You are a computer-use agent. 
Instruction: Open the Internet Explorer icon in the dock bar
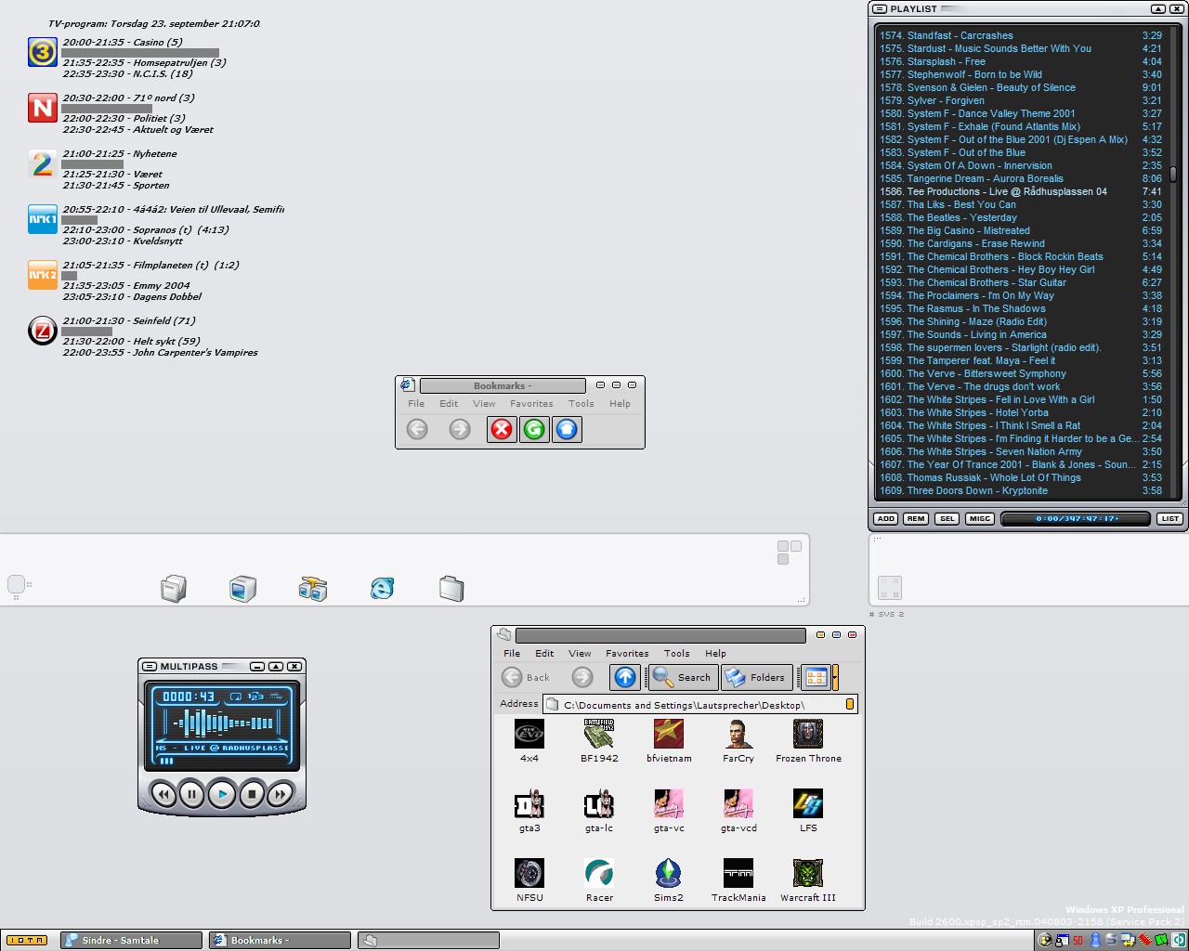[382, 588]
